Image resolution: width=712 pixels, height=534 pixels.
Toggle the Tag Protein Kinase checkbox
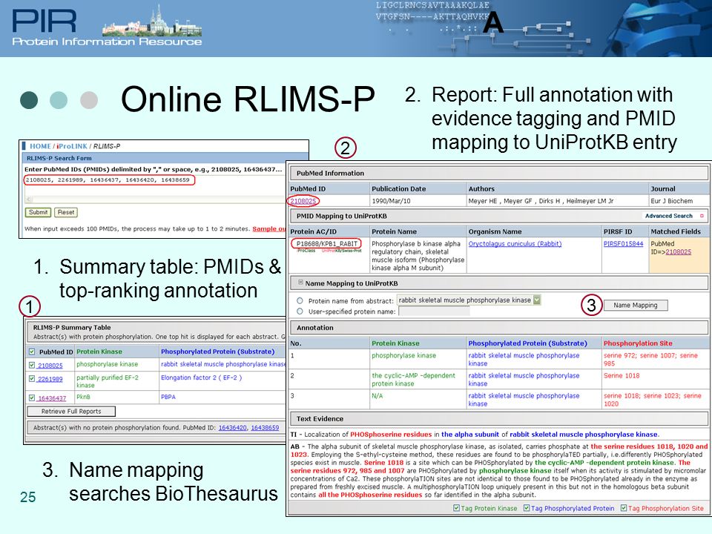pyautogui.click(x=456, y=508)
